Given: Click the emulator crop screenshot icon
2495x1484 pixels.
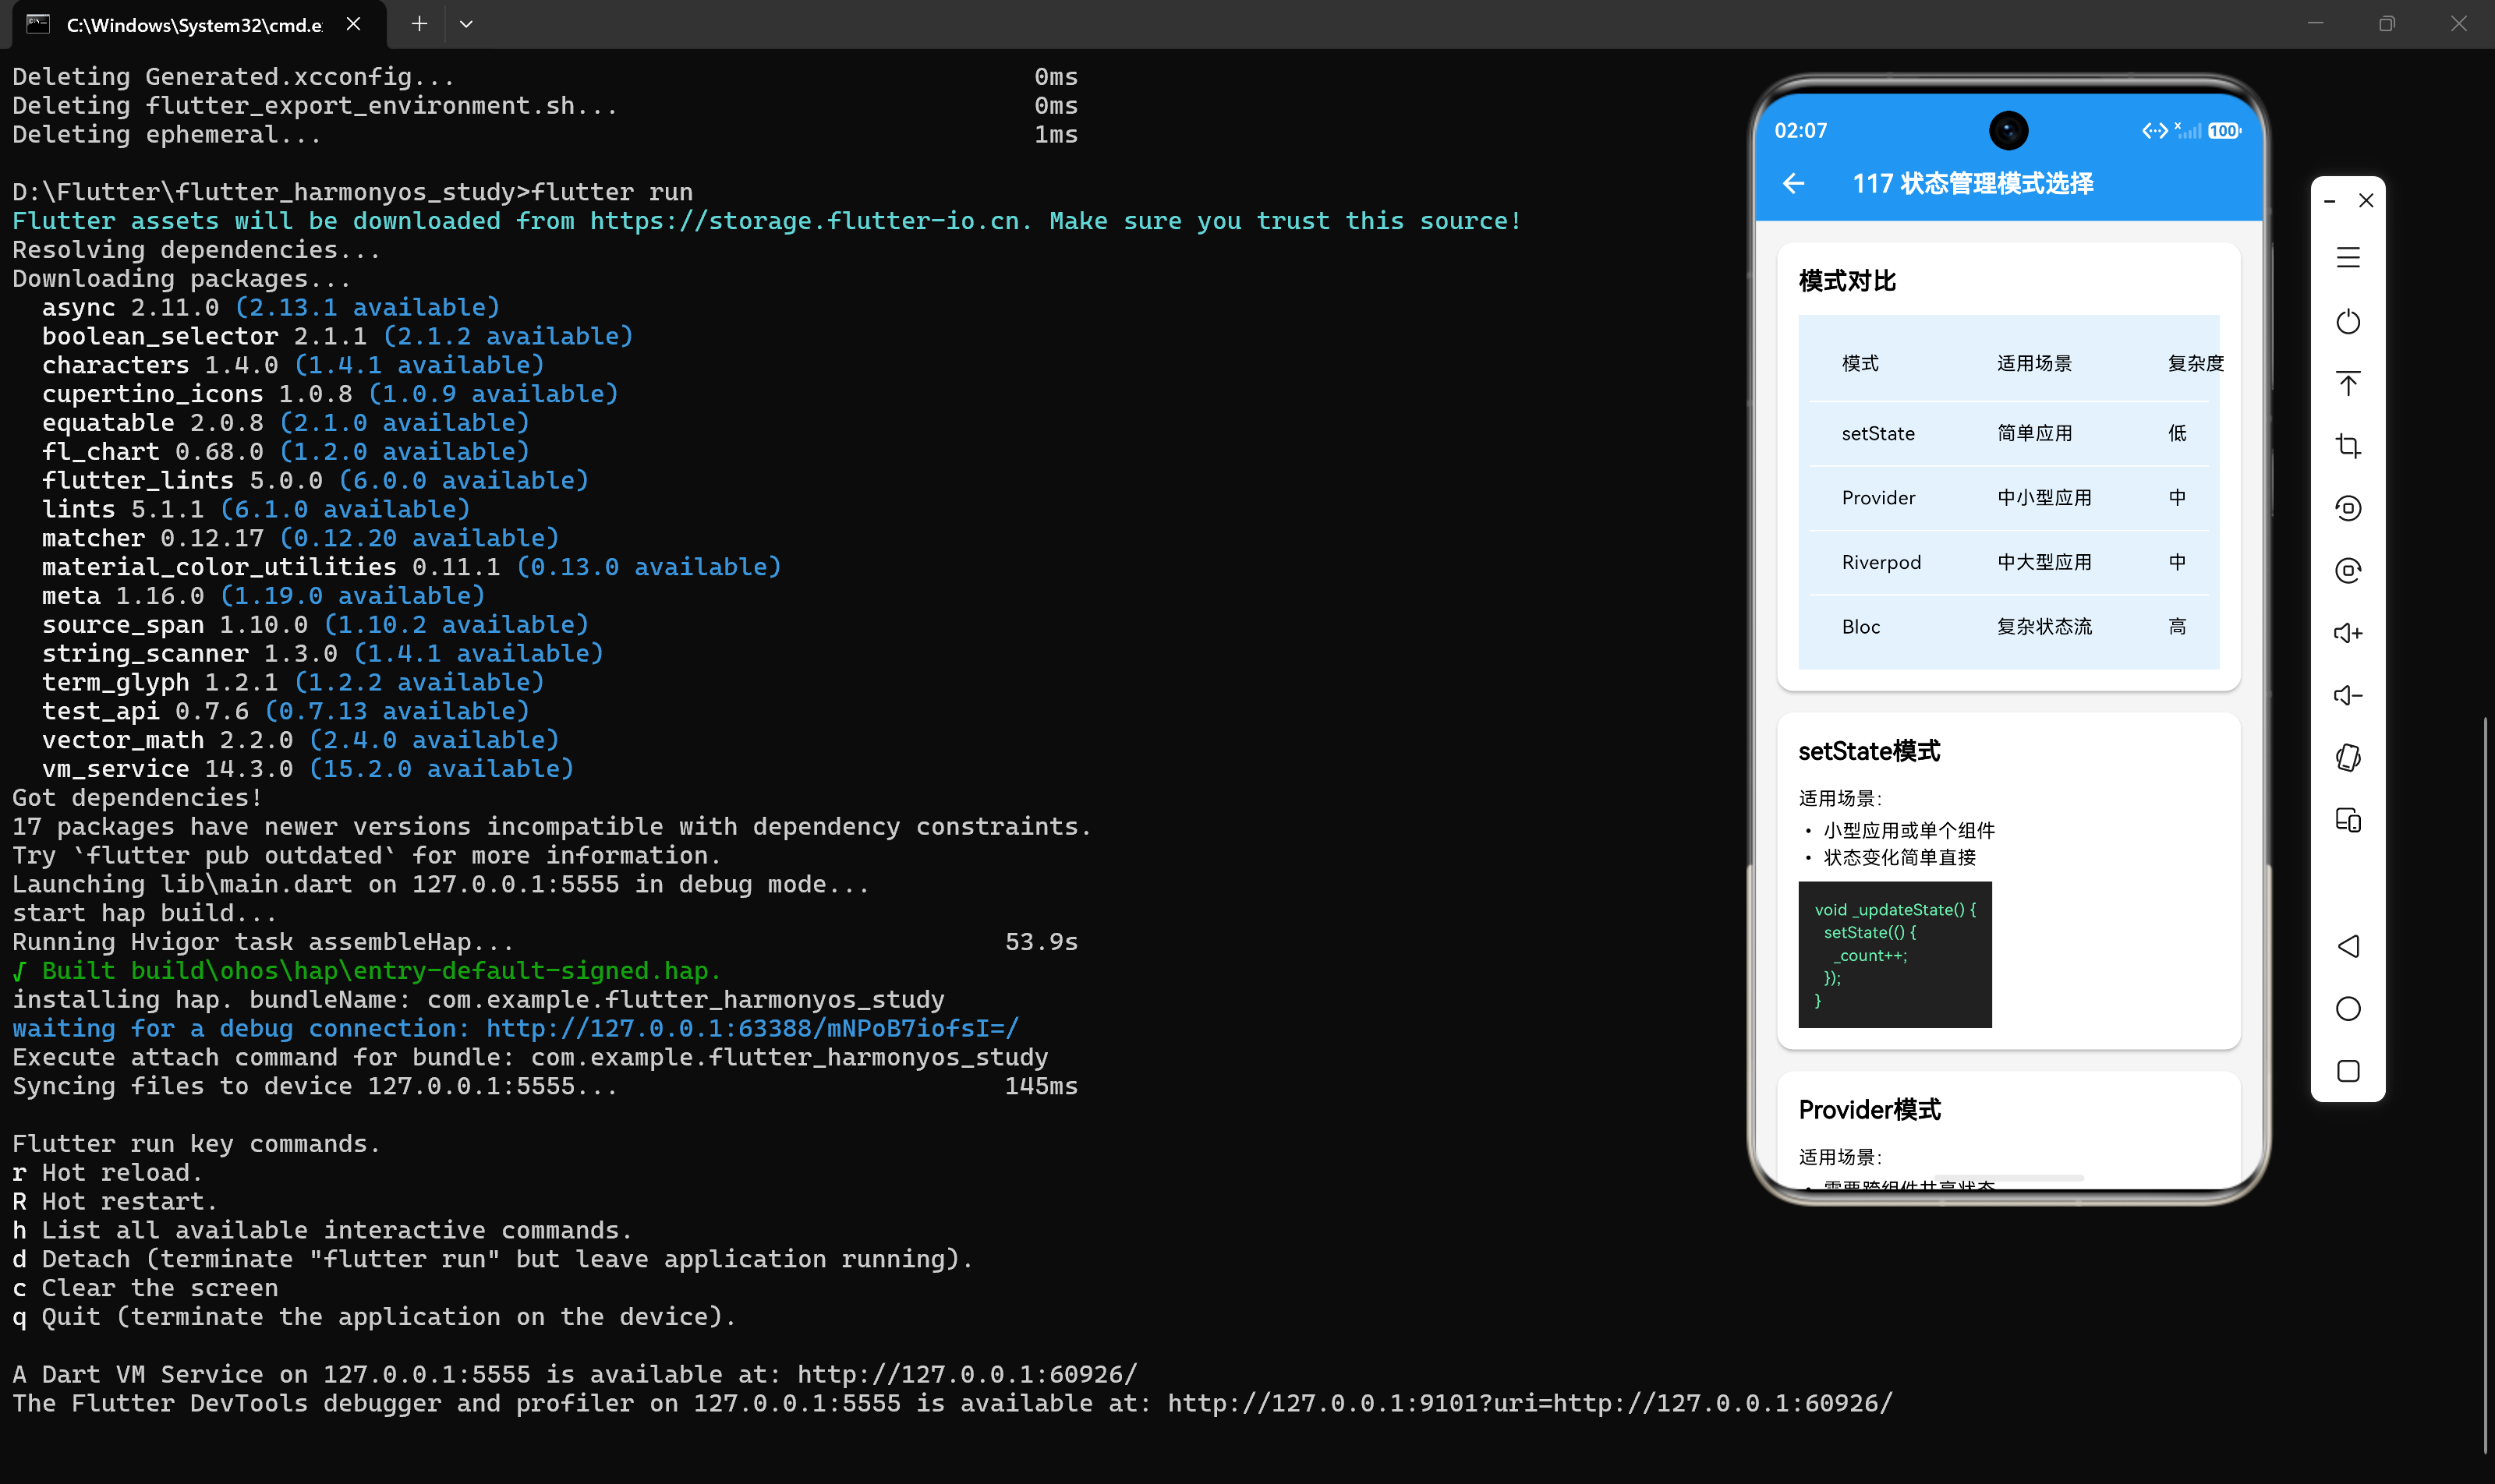Looking at the screenshot, I should 2348,446.
